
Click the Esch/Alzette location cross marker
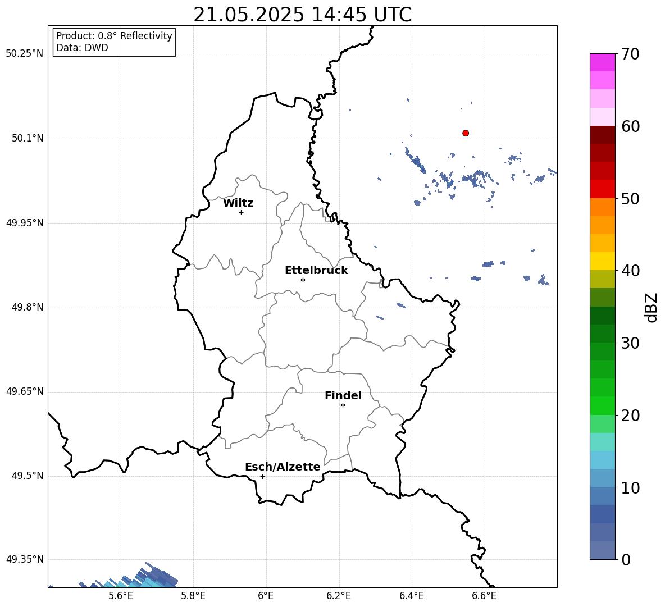click(262, 476)
